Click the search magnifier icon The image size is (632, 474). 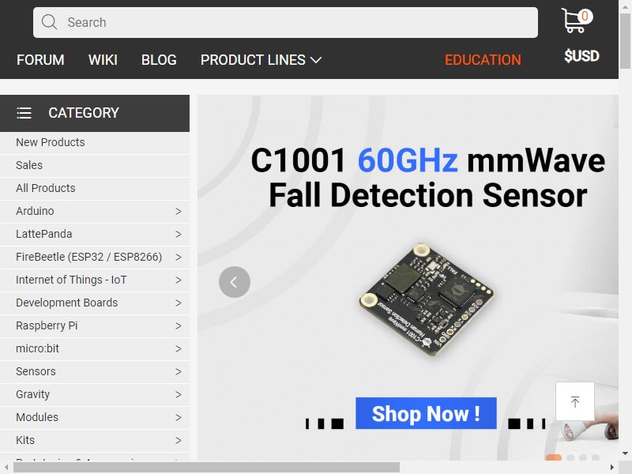click(x=49, y=22)
